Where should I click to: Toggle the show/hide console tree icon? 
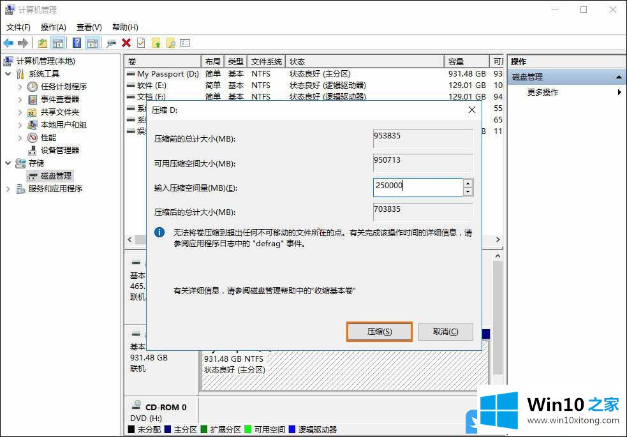(58, 43)
